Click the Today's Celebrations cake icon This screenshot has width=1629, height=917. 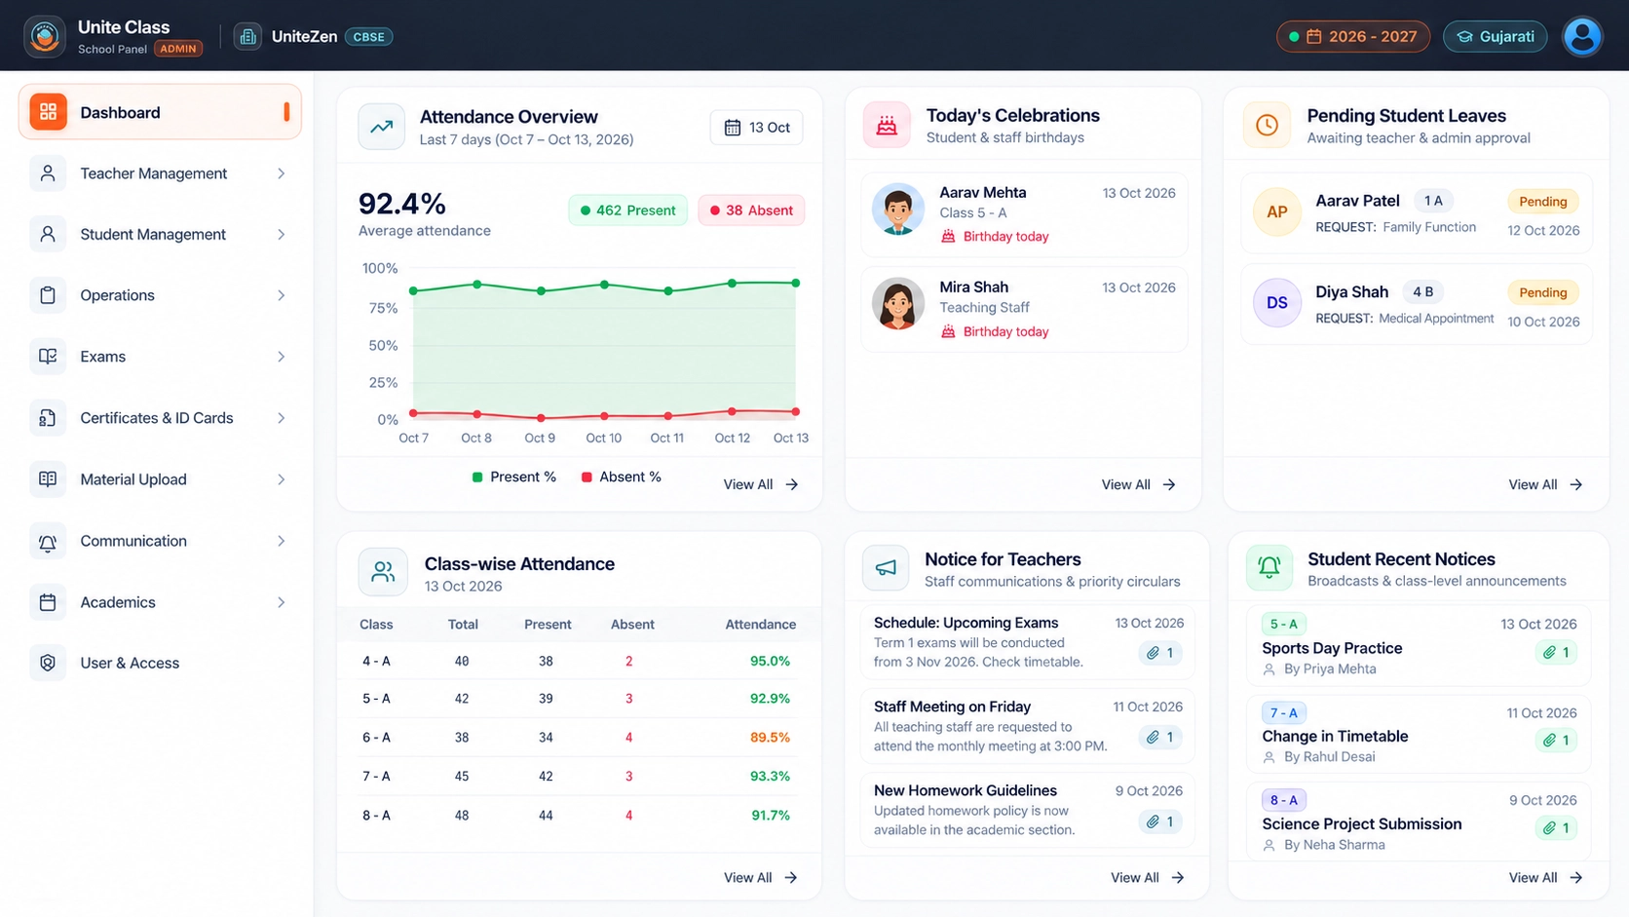click(x=887, y=126)
